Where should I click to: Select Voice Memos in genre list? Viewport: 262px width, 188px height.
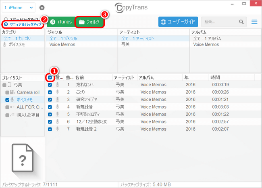click(82, 44)
